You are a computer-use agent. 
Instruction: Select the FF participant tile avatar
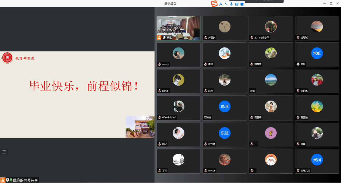[x=271, y=133]
